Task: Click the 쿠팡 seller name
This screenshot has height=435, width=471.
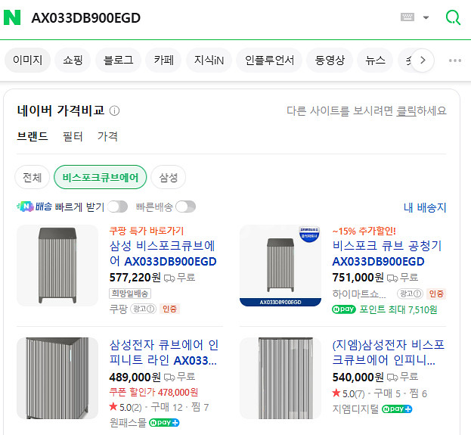Action: click(119, 309)
